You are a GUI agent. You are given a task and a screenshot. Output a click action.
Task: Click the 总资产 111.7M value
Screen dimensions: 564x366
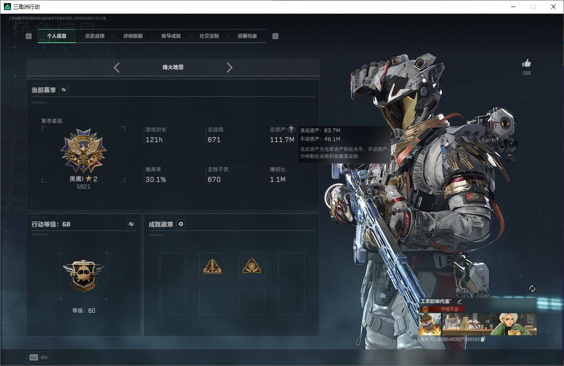(x=282, y=140)
